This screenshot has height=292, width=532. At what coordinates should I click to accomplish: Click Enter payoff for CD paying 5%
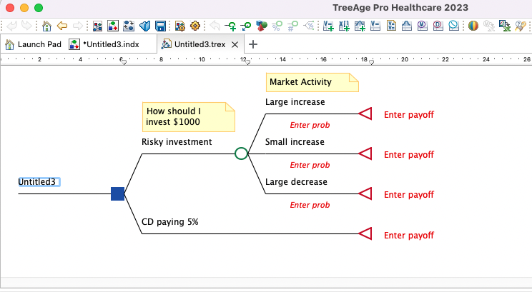pyautogui.click(x=409, y=235)
